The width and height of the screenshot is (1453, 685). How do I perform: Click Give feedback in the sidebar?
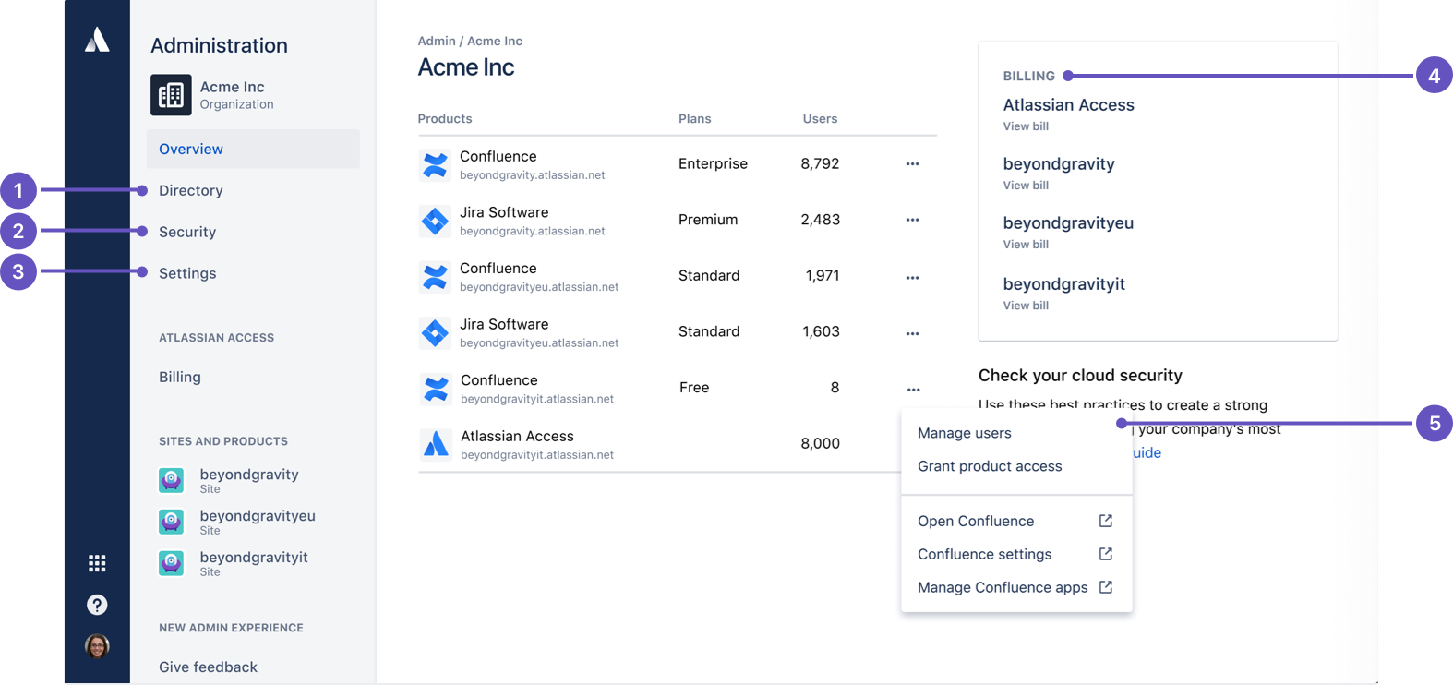[208, 667]
